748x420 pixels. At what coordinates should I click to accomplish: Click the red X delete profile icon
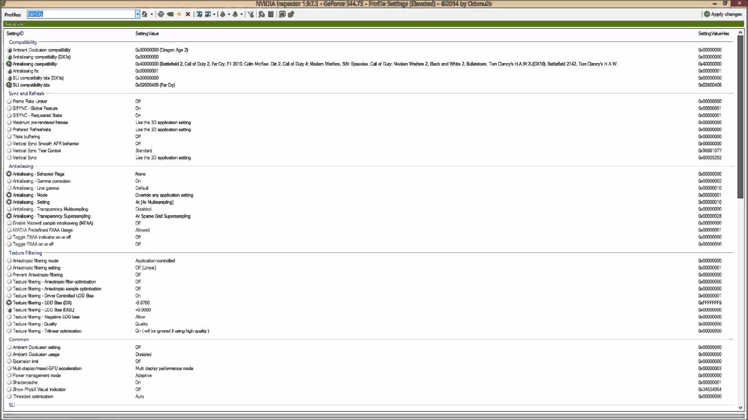pos(188,14)
